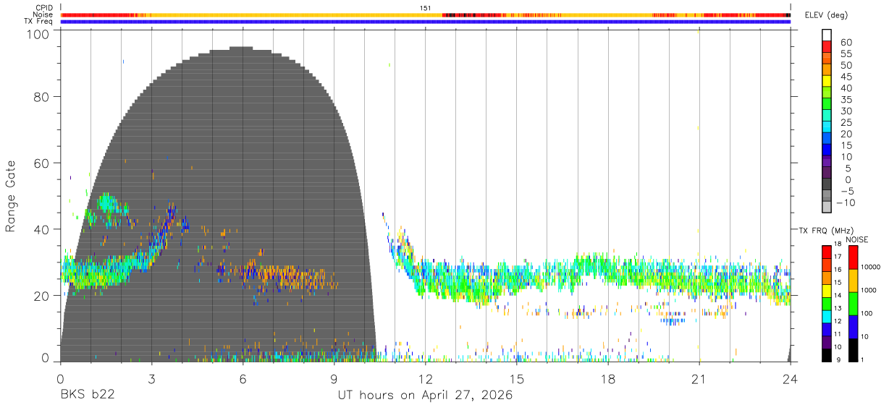Screen dimensions: 889x410
Task: Click the 9 hour tick label
Action: tap(334, 379)
